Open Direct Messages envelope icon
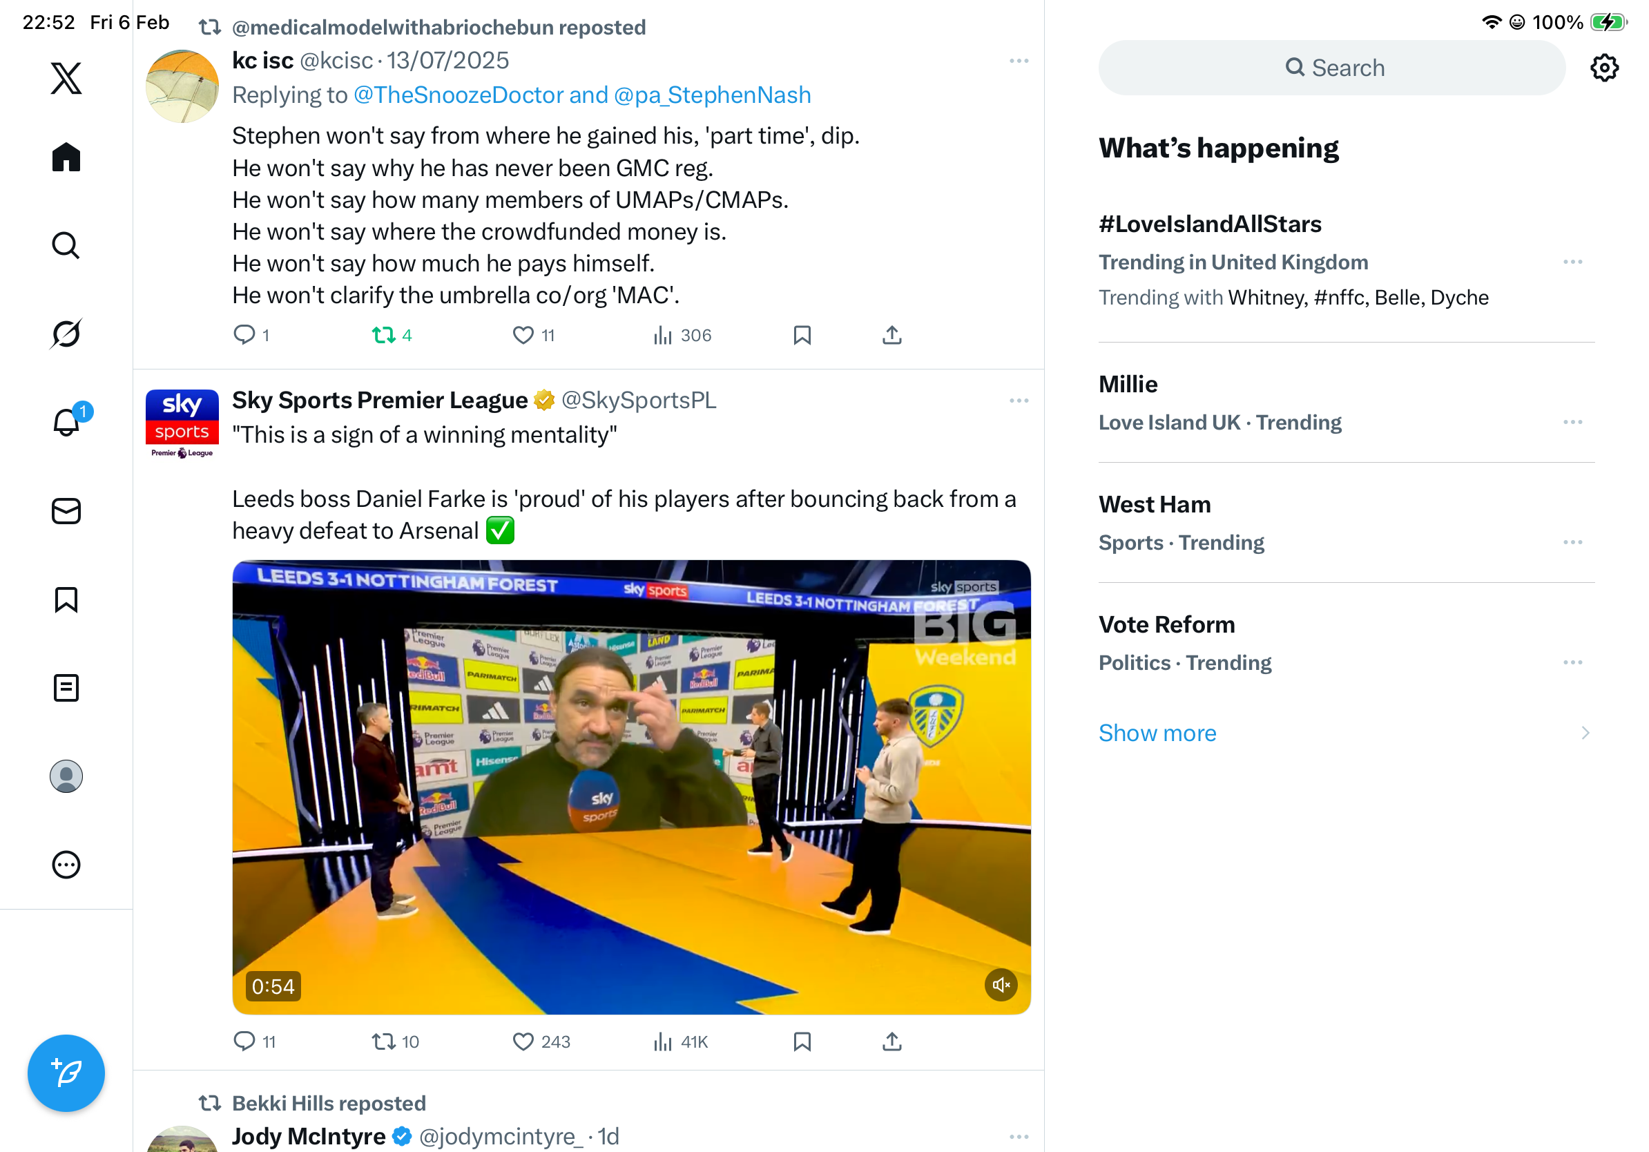This screenshot has width=1649, height=1152. (x=66, y=510)
